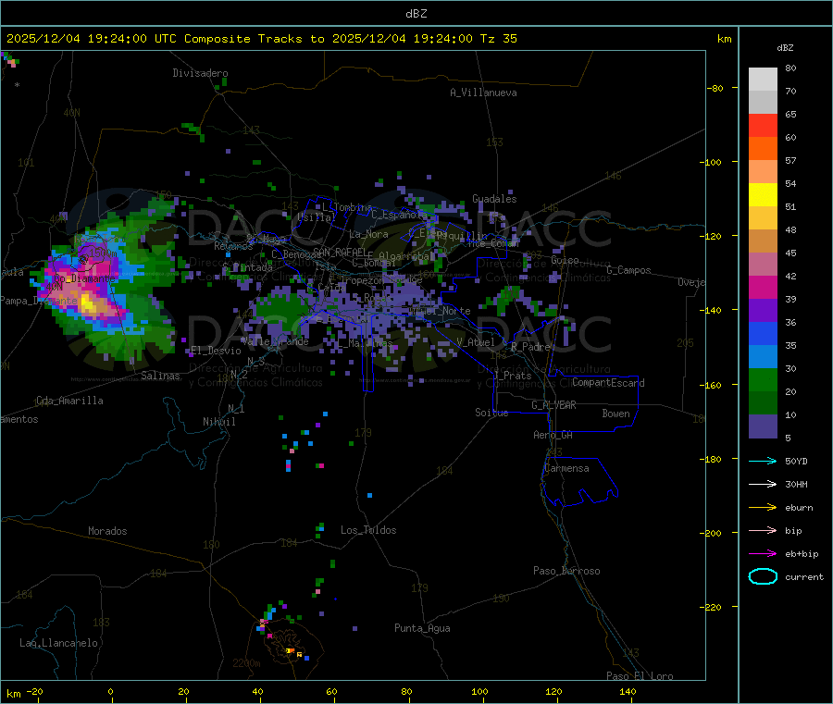Screen dimensions: 833x704
Task: Click the cyan 50YD track arrow in legend
Action: tap(763, 461)
